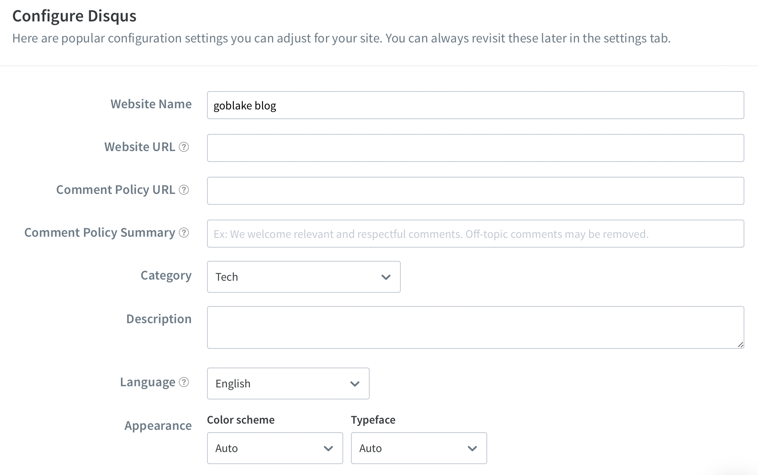
Task: Click the Comment Policy URL help icon
Action: (184, 190)
